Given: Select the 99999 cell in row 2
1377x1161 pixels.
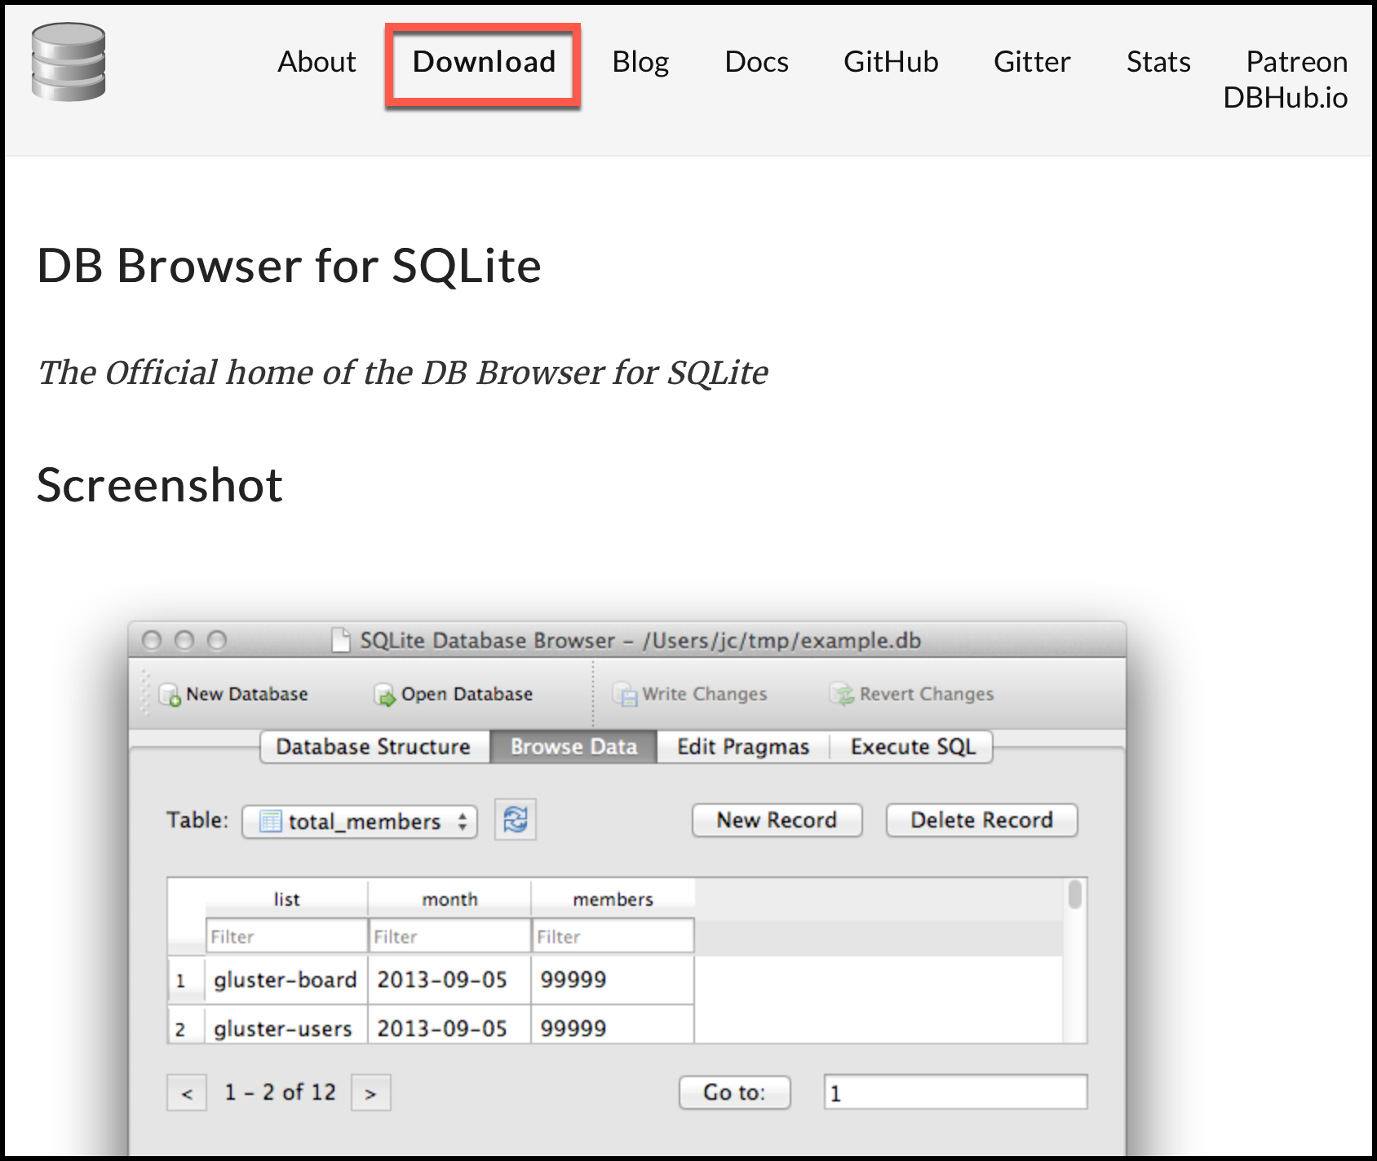Looking at the screenshot, I should point(613,1026).
